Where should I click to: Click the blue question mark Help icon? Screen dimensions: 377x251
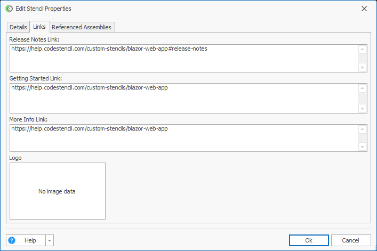pos(12,240)
